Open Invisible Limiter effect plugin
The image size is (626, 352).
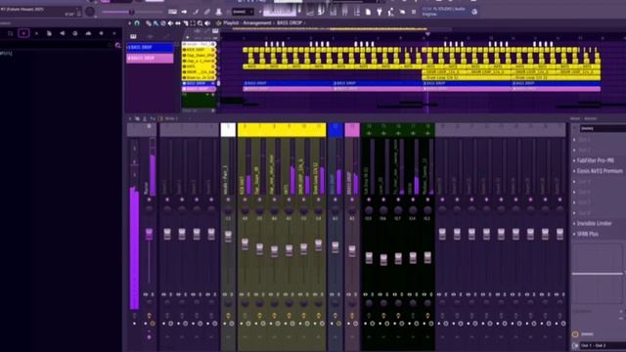595,224
